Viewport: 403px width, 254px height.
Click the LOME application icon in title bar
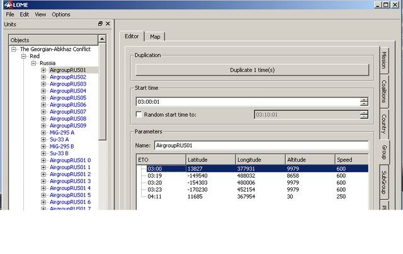pyautogui.click(x=6, y=4)
